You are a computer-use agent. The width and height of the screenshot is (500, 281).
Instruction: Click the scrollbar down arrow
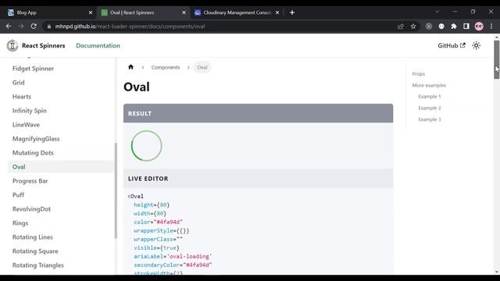click(497, 272)
